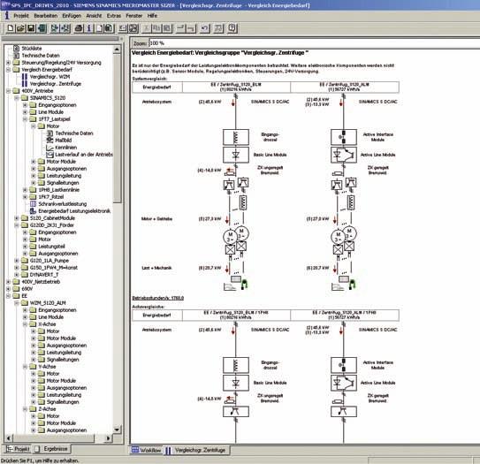
Task: Expand the S120_CabinetModule folder
Action: 17,218
